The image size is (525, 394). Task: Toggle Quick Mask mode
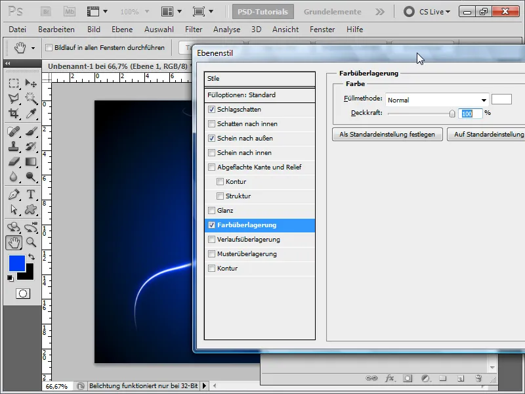coord(23,294)
